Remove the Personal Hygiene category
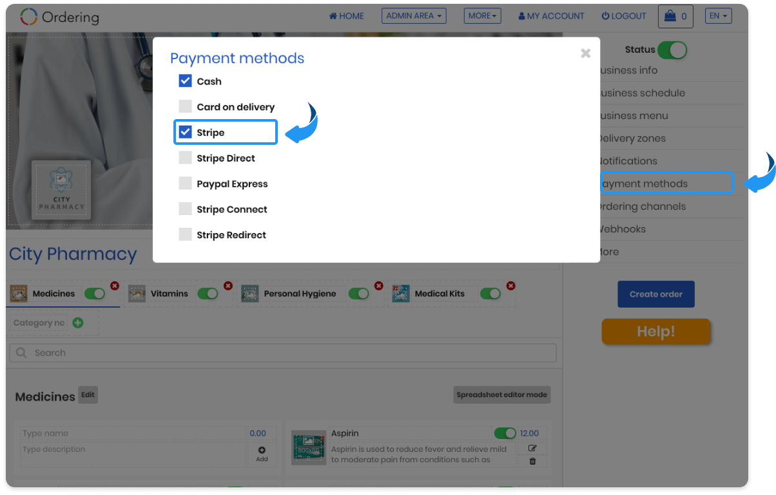The width and height of the screenshot is (776, 495). (379, 286)
